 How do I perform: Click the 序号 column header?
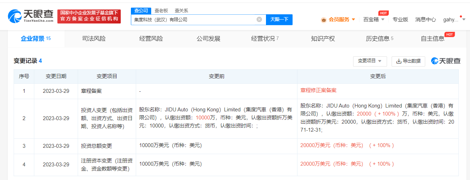point(24,76)
